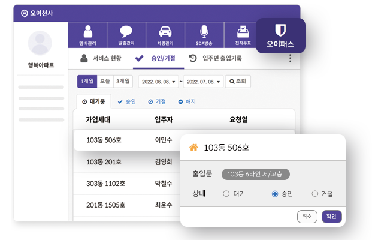Expand the start date 2022. 06. 08. dropdown
Image resolution: width=372 pixels, height=240 pixels.
[x=158, y=81]
